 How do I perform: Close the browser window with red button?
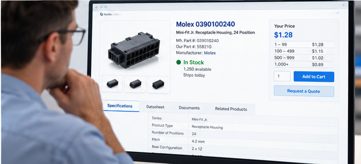click(97, 7)
